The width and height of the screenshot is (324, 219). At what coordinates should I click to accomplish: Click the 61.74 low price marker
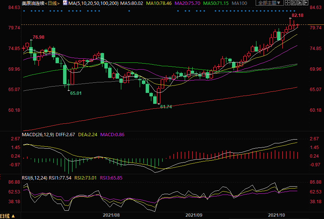pos(166,107)
